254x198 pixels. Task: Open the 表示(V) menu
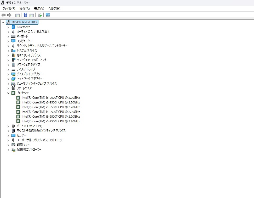coord(39,9)
